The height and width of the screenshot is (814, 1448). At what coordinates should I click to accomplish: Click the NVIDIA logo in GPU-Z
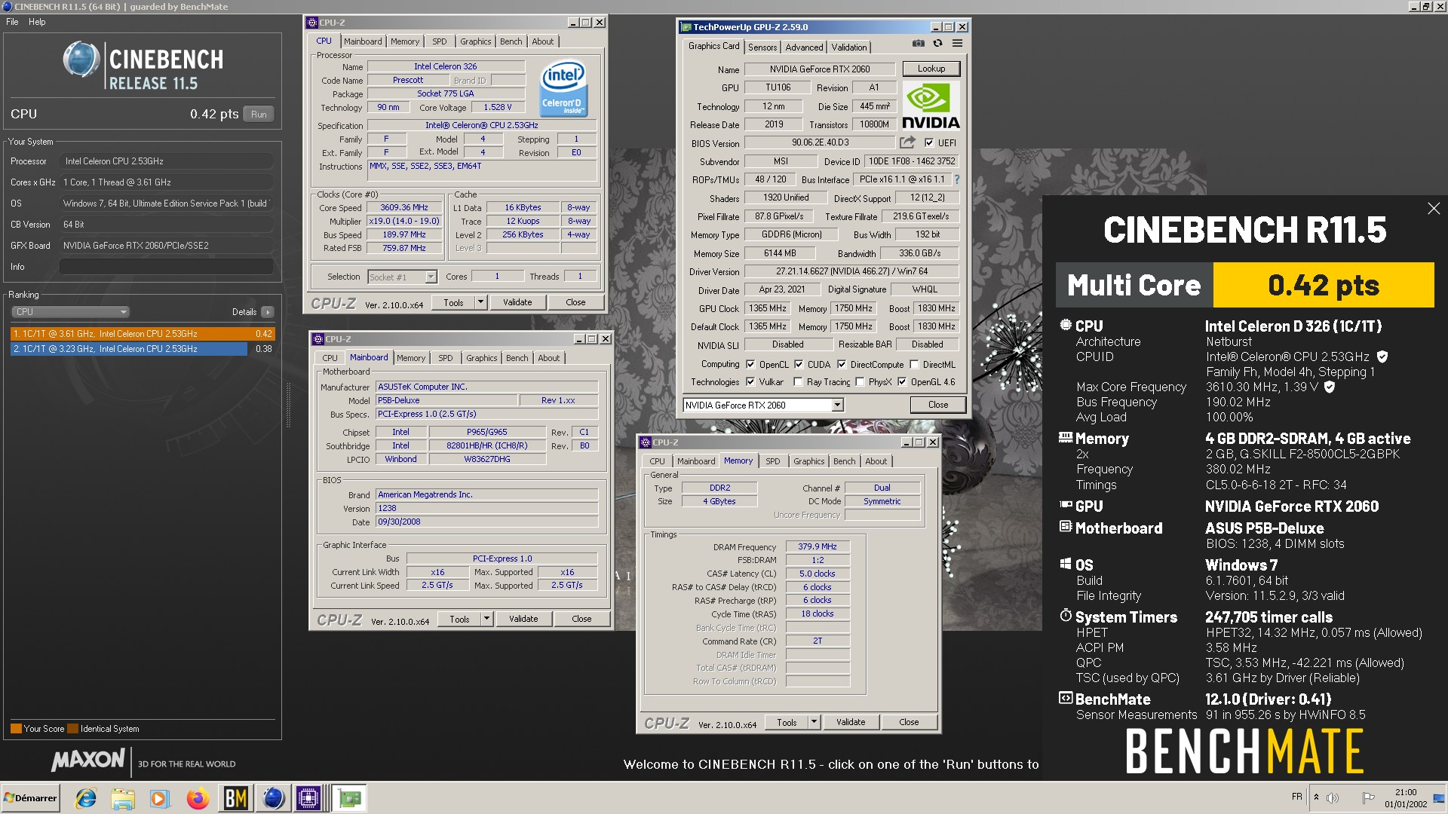coord(931,106)
